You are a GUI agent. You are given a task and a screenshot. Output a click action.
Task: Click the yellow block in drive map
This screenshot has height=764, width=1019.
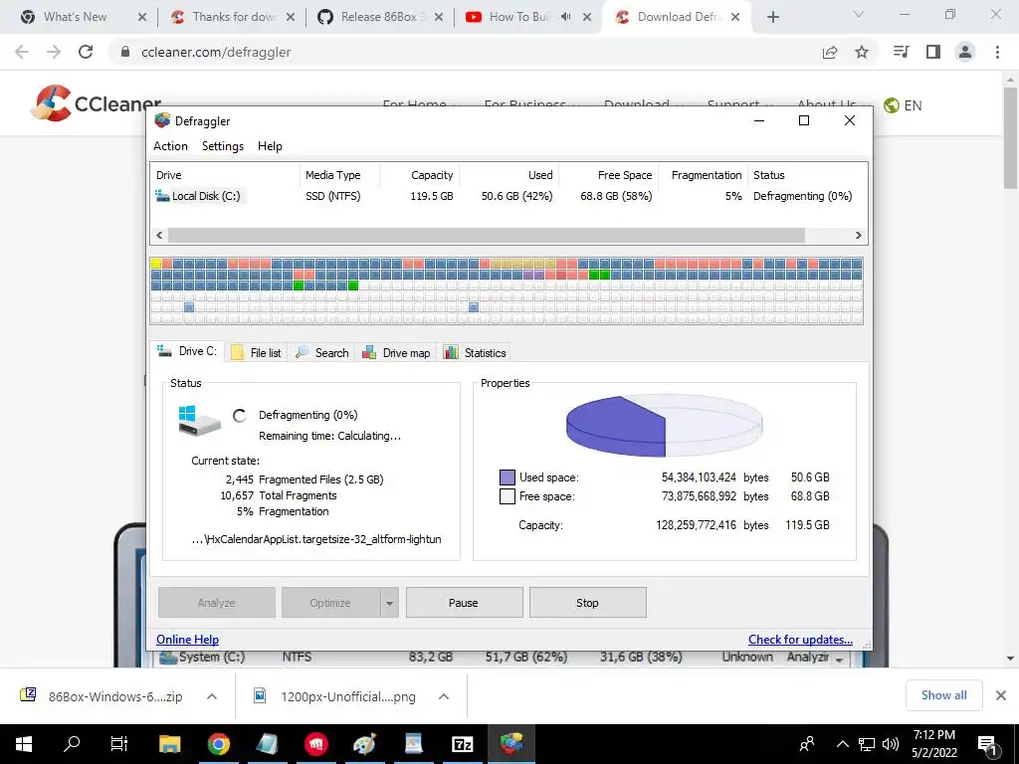click(x=156, y=263)
